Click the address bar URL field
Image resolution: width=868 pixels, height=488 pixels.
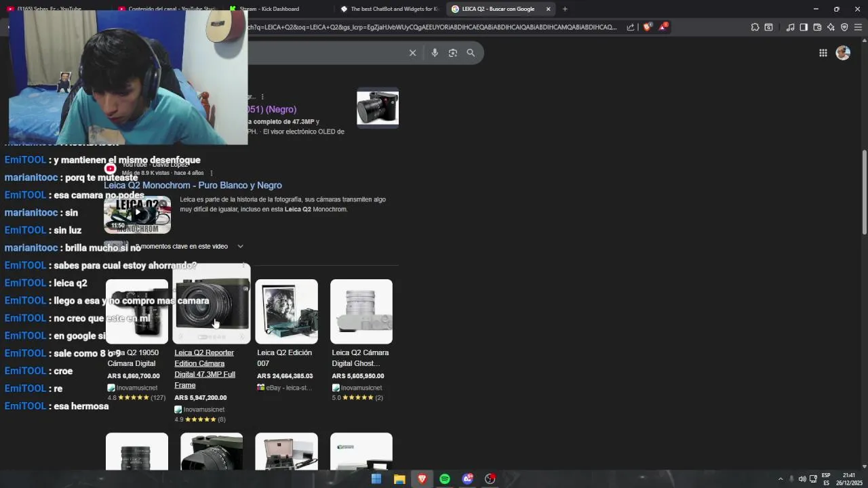[434, 27]
